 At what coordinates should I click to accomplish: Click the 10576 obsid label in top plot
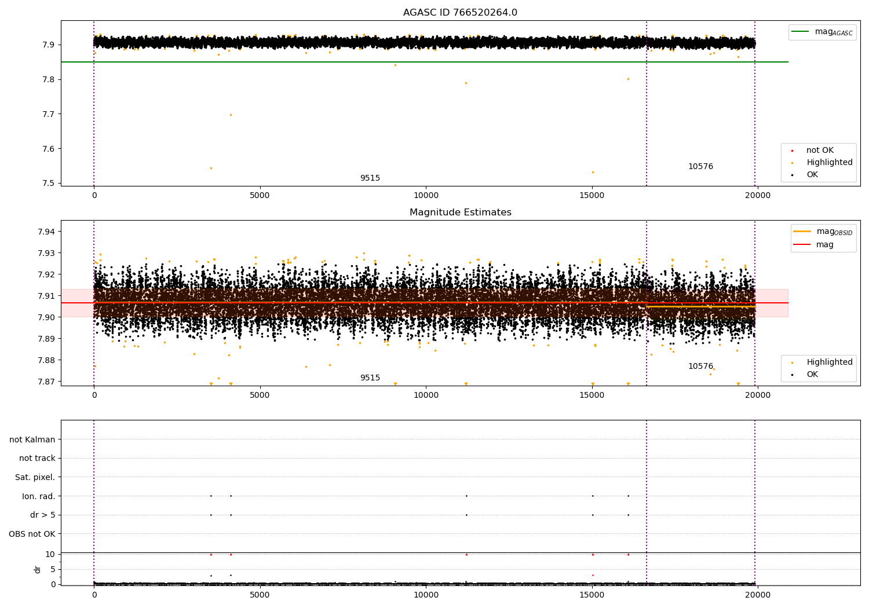point(700,167)
